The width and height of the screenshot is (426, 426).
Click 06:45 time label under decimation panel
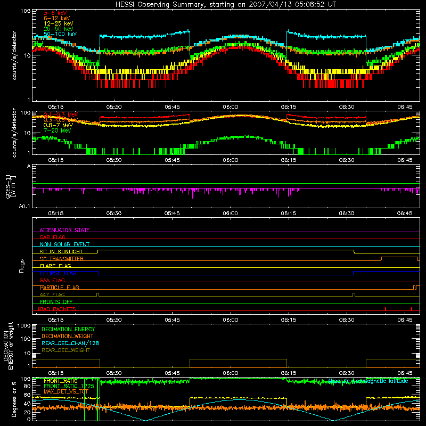tap(405, 373)
